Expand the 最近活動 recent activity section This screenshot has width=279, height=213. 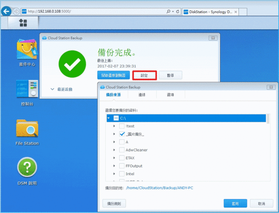61,89
